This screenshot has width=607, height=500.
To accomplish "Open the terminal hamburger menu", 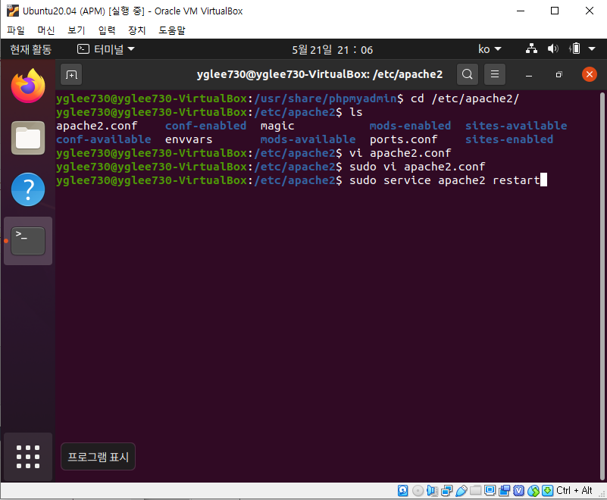I will click(495, 74).
